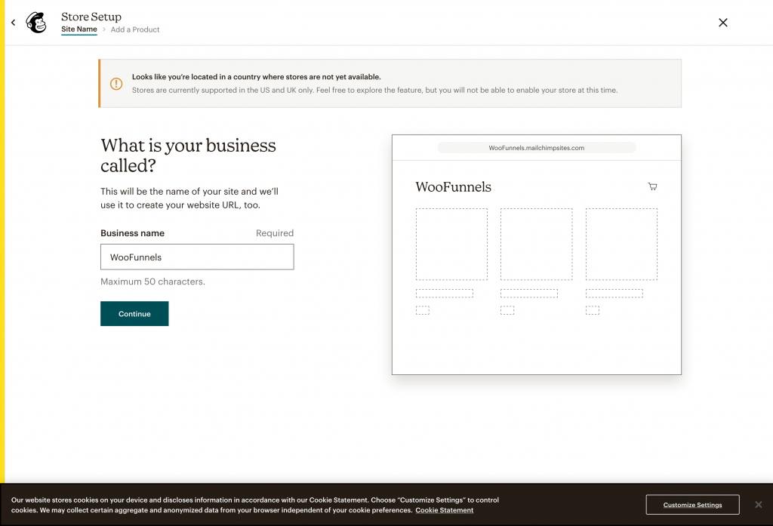Click the 'Required' label

pos(275,233)
